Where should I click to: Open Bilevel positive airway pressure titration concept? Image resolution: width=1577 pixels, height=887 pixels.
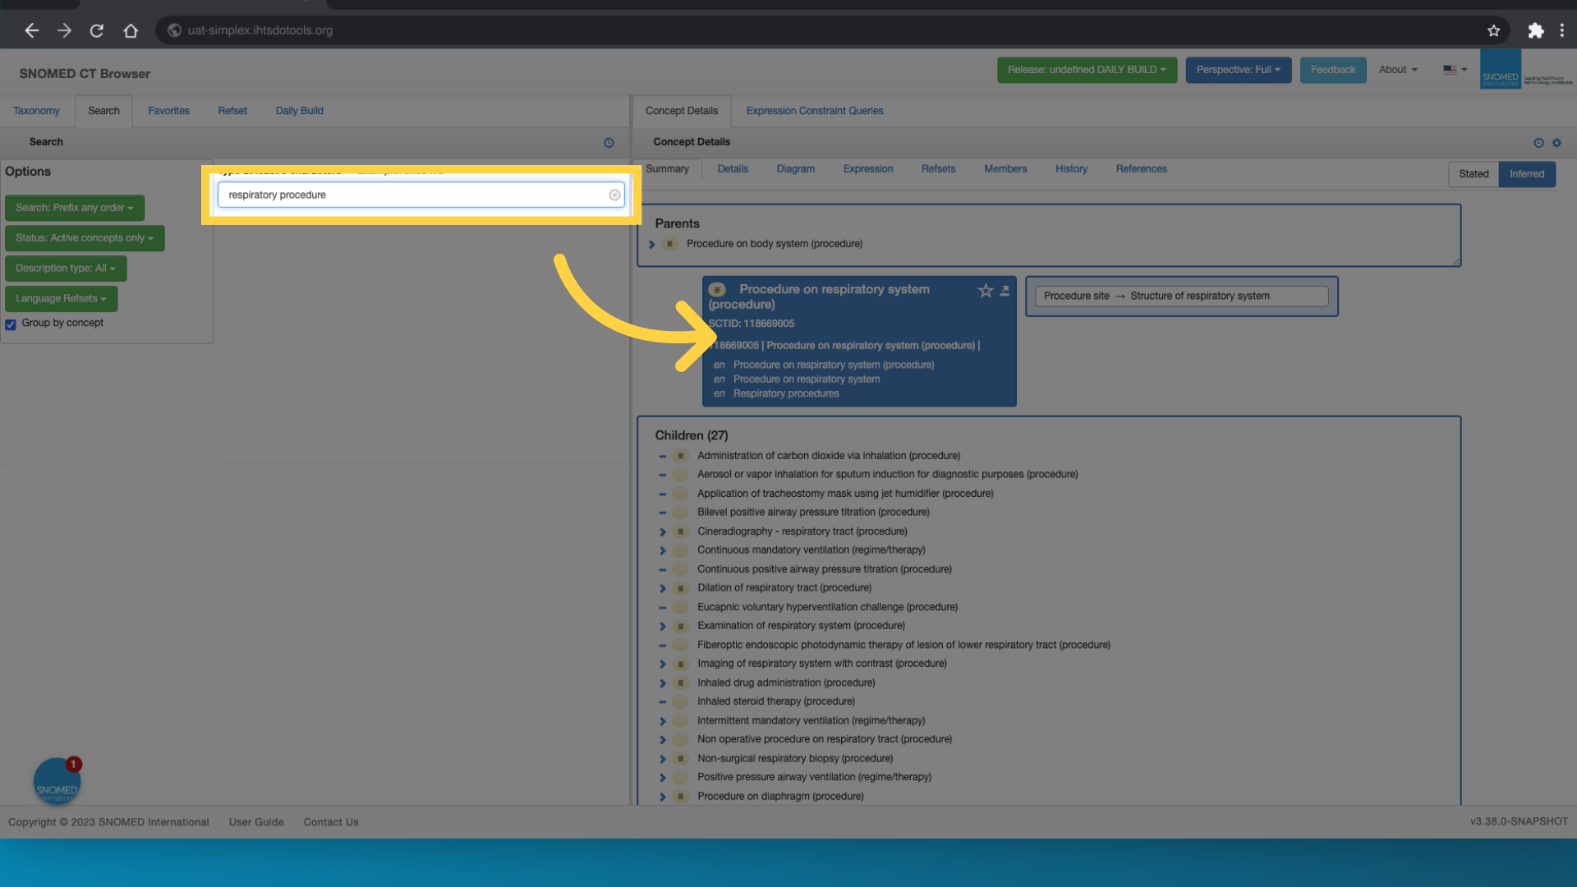(813, 512)
